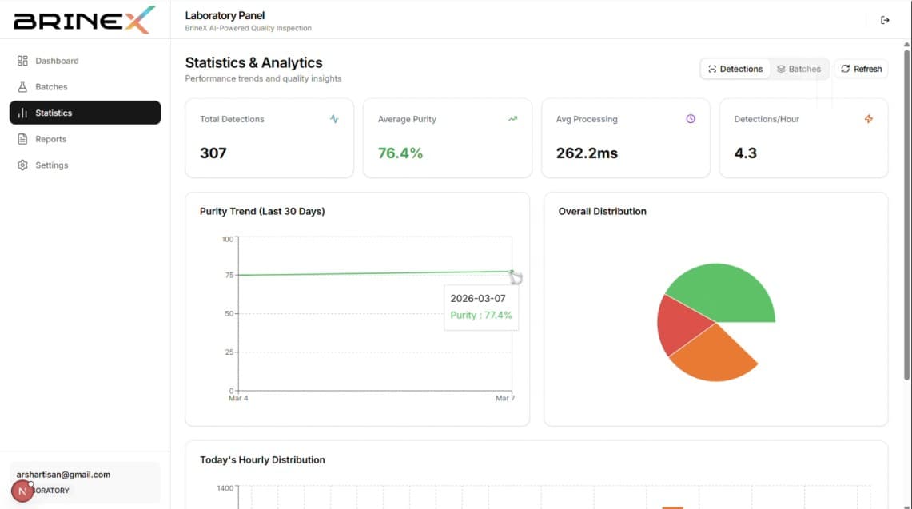Go to Batches in sidebar
Image resolution: width=912 pixels, height=509 pixels.
point(85,86)
